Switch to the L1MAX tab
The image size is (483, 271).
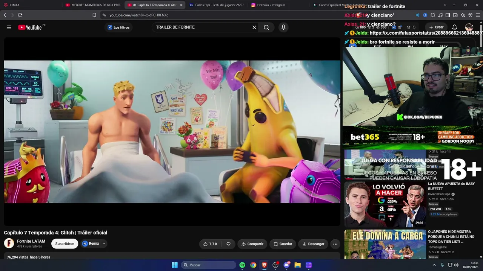click(31, 5)
